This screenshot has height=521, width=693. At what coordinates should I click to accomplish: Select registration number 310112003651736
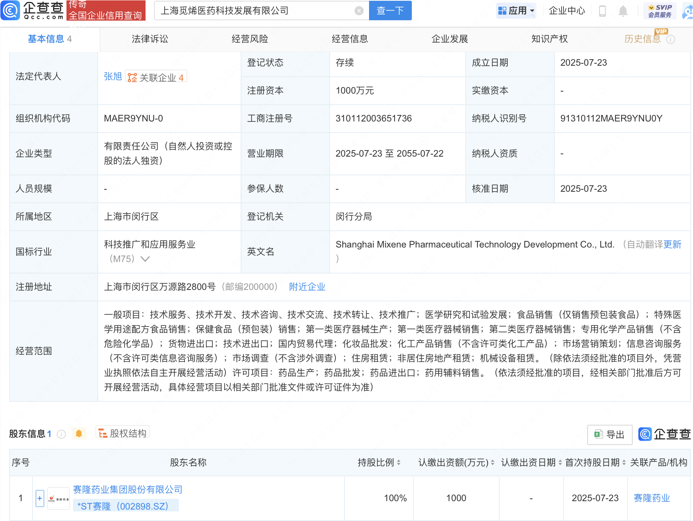point(374,118)
